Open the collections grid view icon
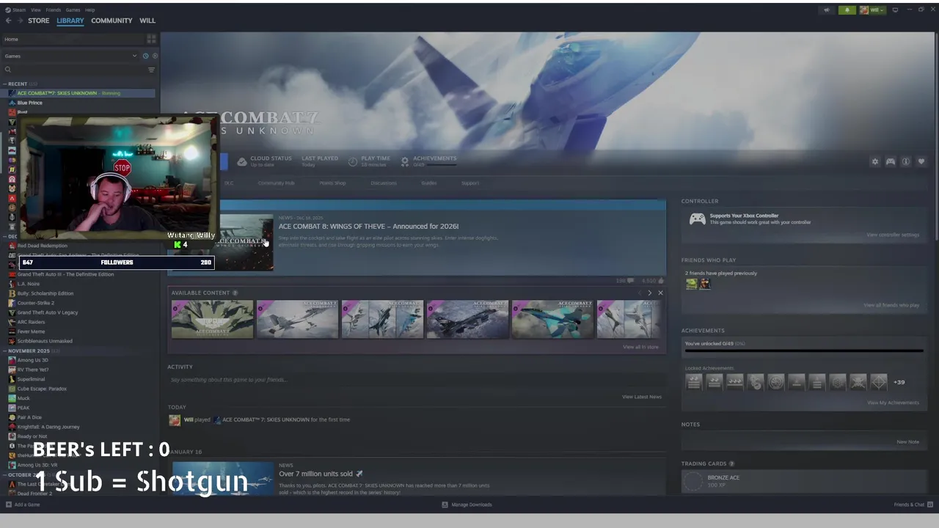The height and width of the screenshot is (528, 939). point(151,39)
